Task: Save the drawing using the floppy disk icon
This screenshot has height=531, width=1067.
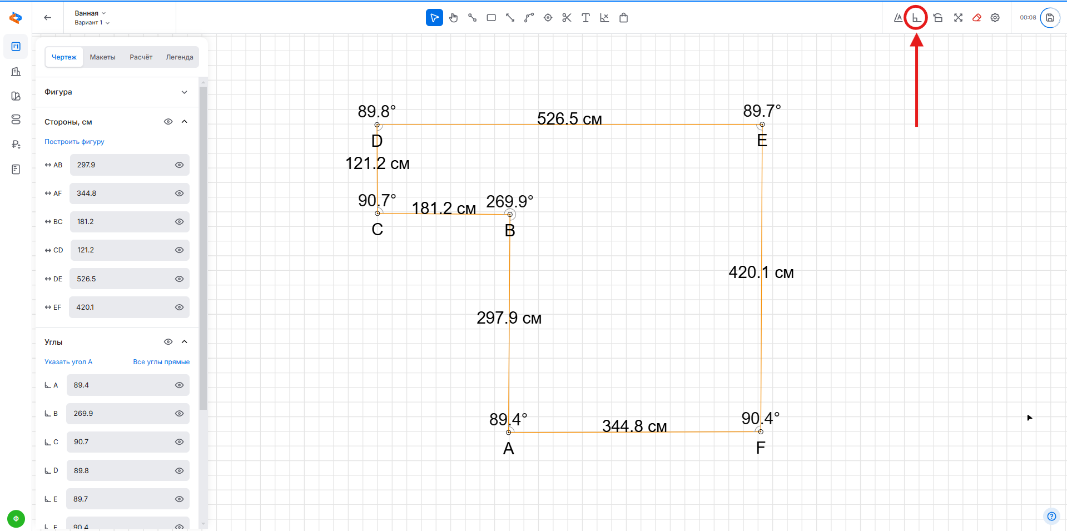Action: coord(1050,18)
